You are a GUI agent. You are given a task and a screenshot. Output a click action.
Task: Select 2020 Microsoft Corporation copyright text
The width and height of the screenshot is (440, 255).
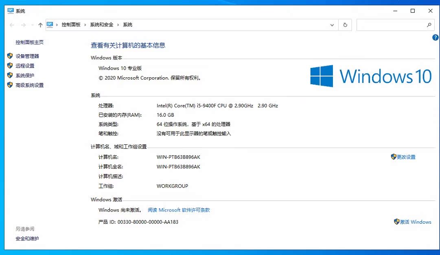tap(150, 78)
